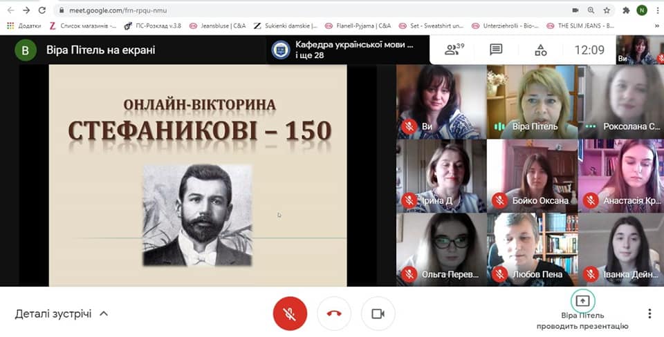Select Віра Пітель's video tile
Viewport: 664px width, 337px height.
(x=531, y=102)
